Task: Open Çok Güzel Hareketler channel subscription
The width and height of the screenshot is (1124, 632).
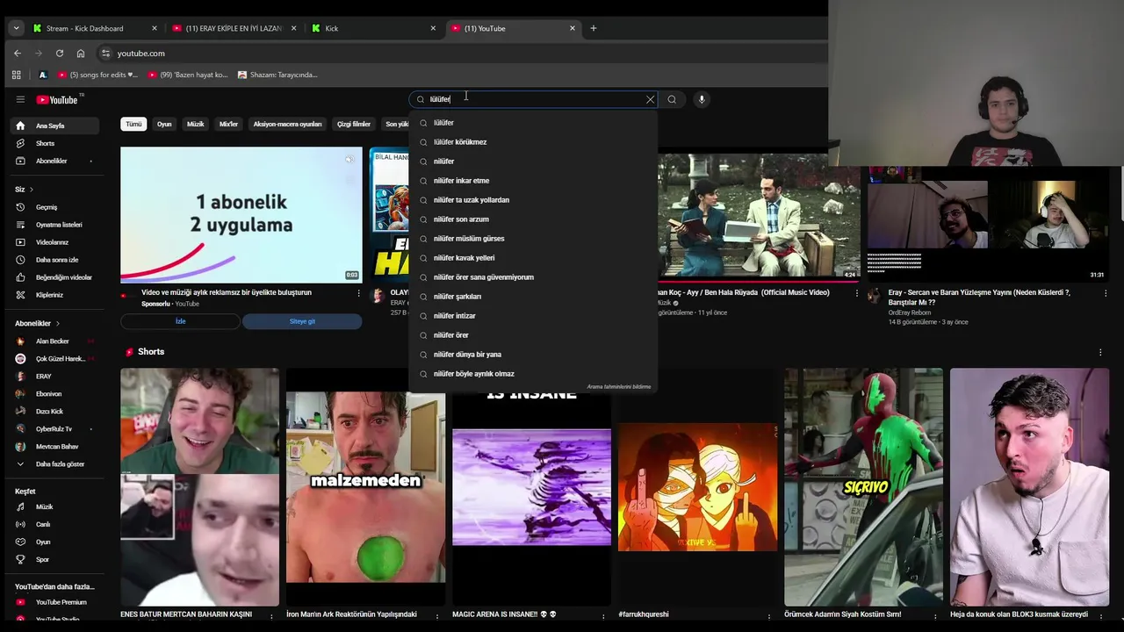Action: point(56,358)
